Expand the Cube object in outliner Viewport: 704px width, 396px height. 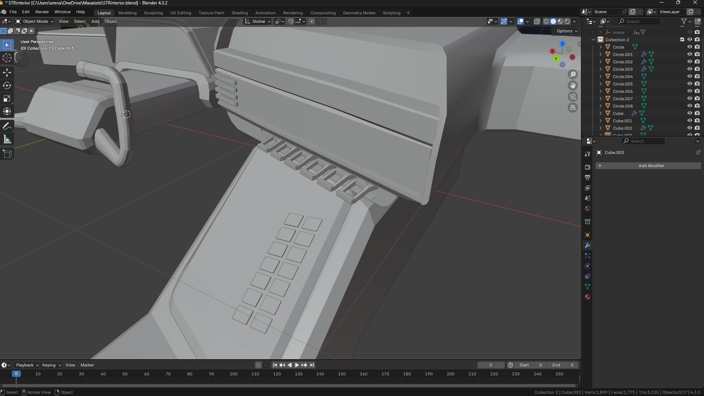[600, 113]
